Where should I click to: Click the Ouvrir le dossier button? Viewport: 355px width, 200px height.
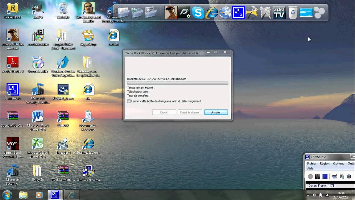coord(190,112)
